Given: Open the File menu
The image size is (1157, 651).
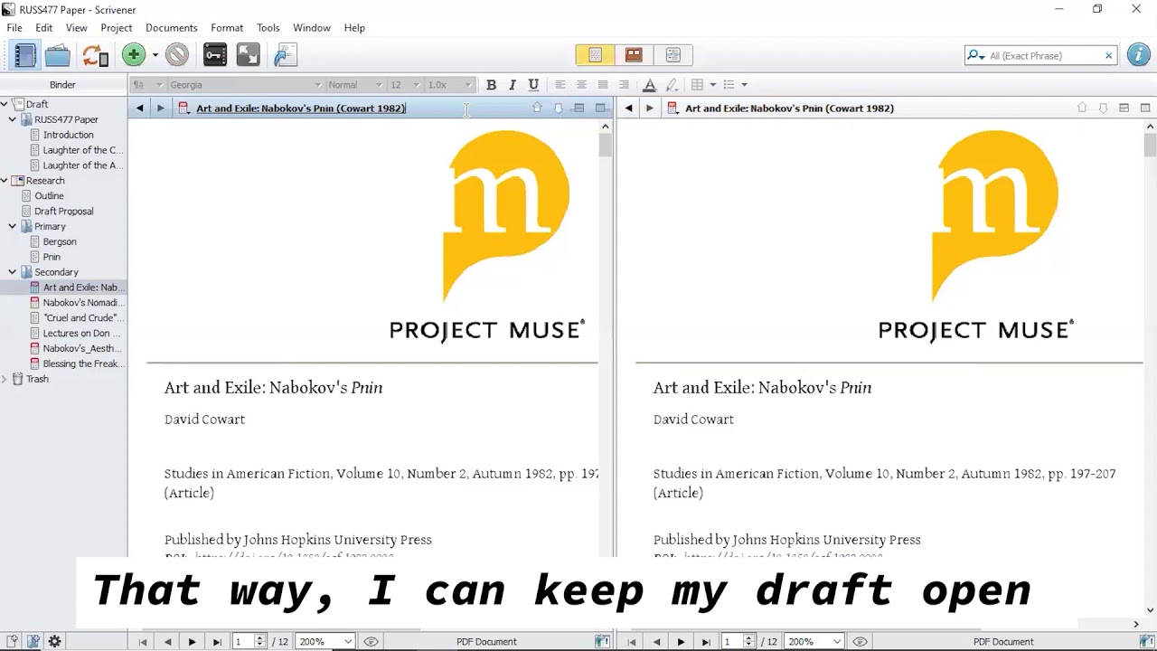Looking at the screenshot, I should (14, 28).
